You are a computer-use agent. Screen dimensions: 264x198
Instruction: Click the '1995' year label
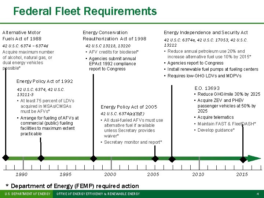[x=65, y=175]
